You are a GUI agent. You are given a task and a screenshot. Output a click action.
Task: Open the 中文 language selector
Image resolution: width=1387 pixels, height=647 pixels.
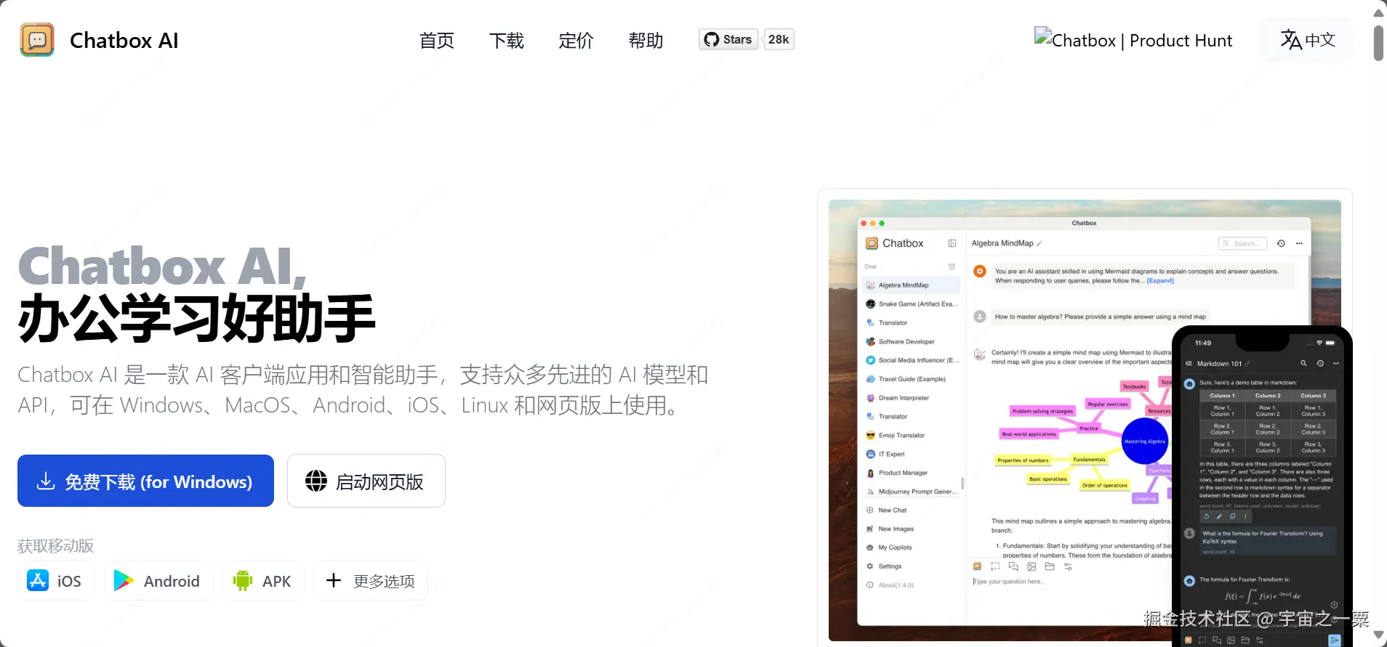[x=1308, y=39]
